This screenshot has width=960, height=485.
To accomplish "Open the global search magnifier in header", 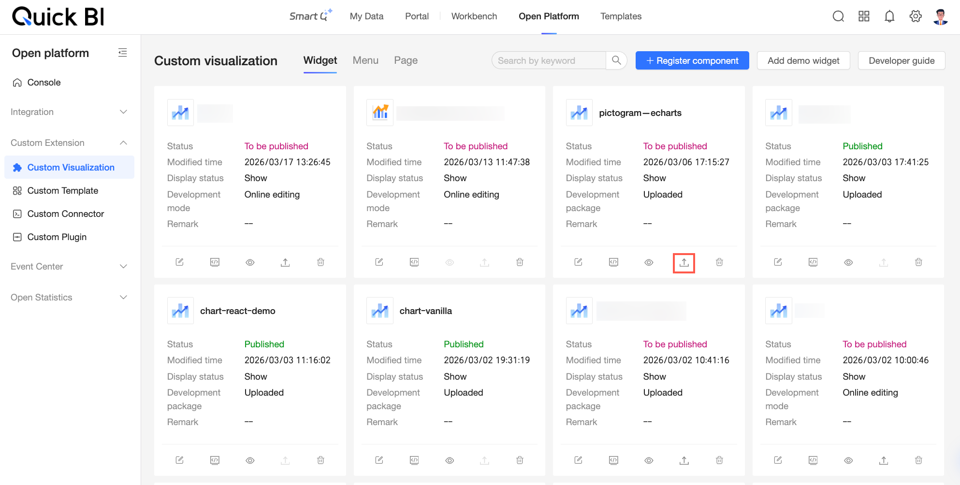I will click(x=838, y=16).
